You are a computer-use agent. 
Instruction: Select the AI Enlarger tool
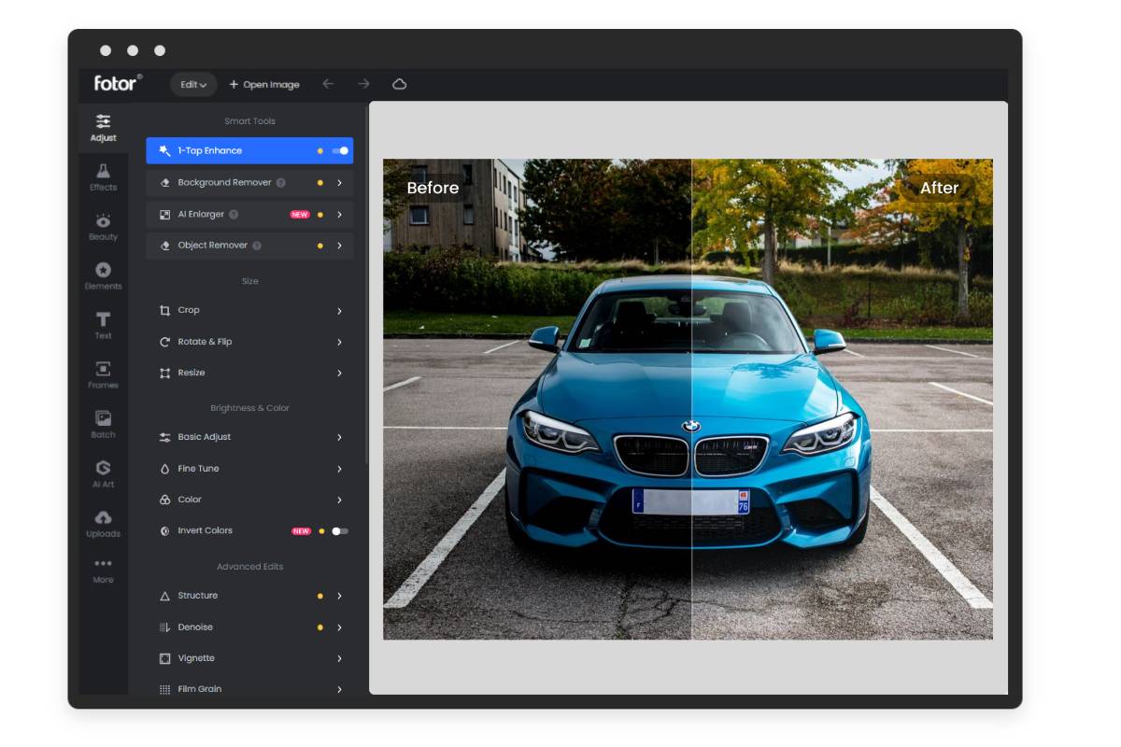pos(249,214)
